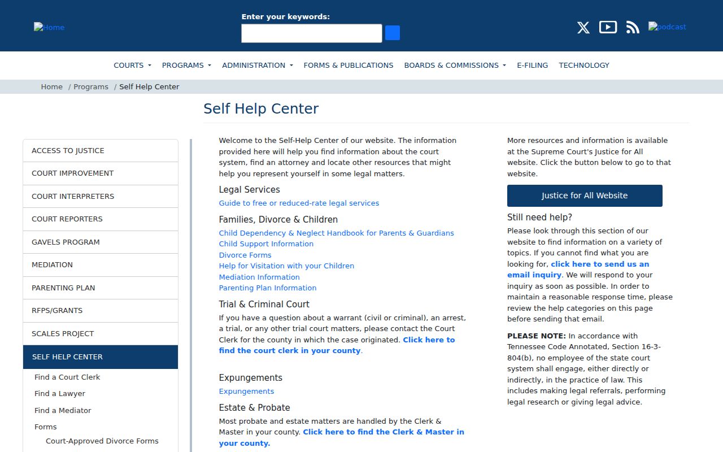The height and width of the screenshot is (452, 723).
Task: Open Court Improvement sidebar item
Action: pyautogui.click(x=101, y=173)
